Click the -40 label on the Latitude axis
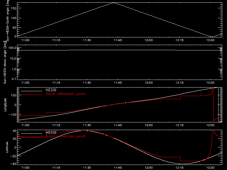This screenshot has width=227, height=170. coord(13,164)
